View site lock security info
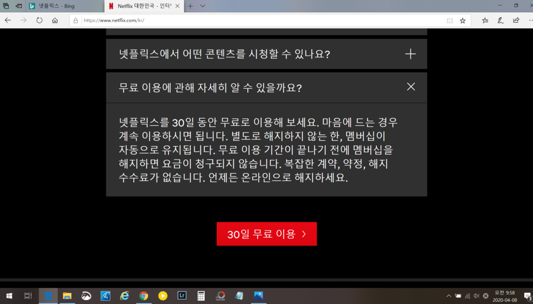 coord(76,20)
